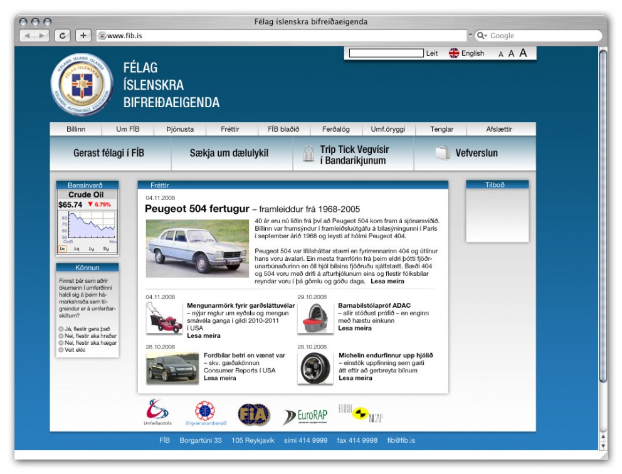Click the Umferðarstofa logo in footer

[157, 412]
